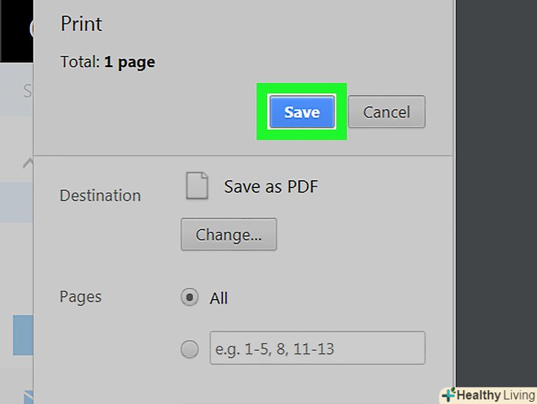Click the Destination section label
Screen dimensions: 537x404
(100, 196)
